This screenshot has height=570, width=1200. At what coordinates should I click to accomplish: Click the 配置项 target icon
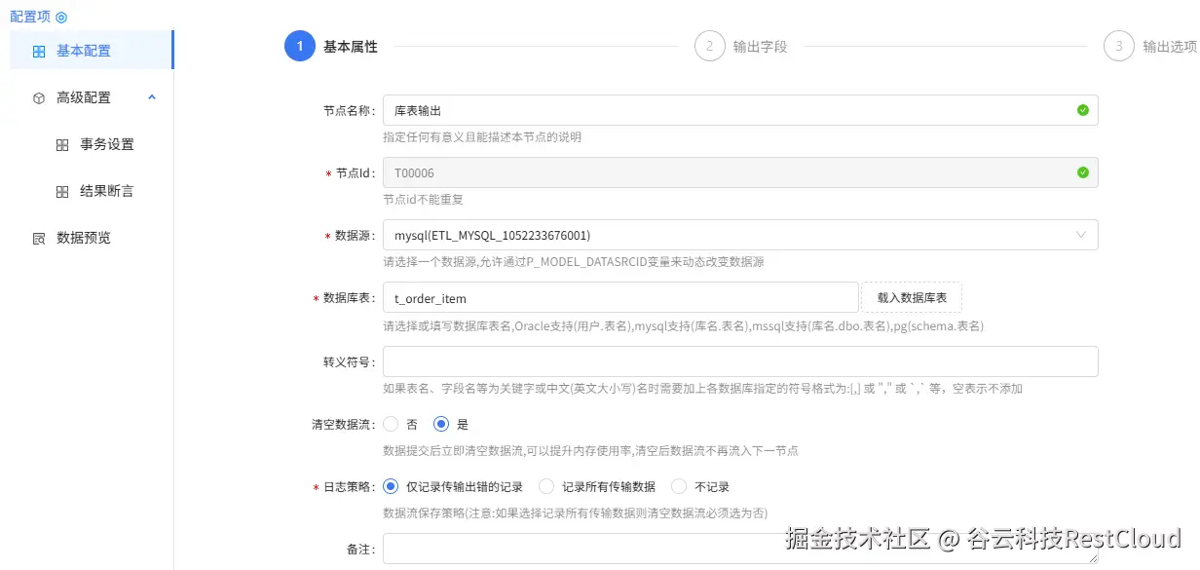[x=62, y=18]
